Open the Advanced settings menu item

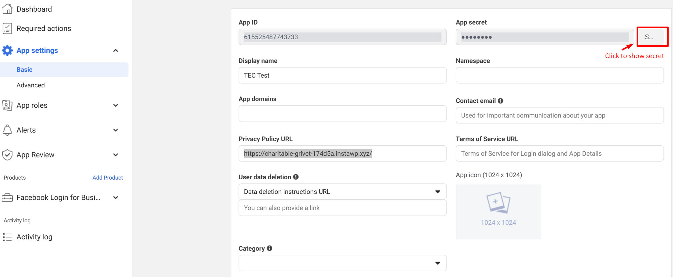(x=31, y=85)
